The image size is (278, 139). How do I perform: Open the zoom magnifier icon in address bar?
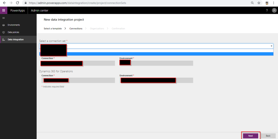point(252,3)
